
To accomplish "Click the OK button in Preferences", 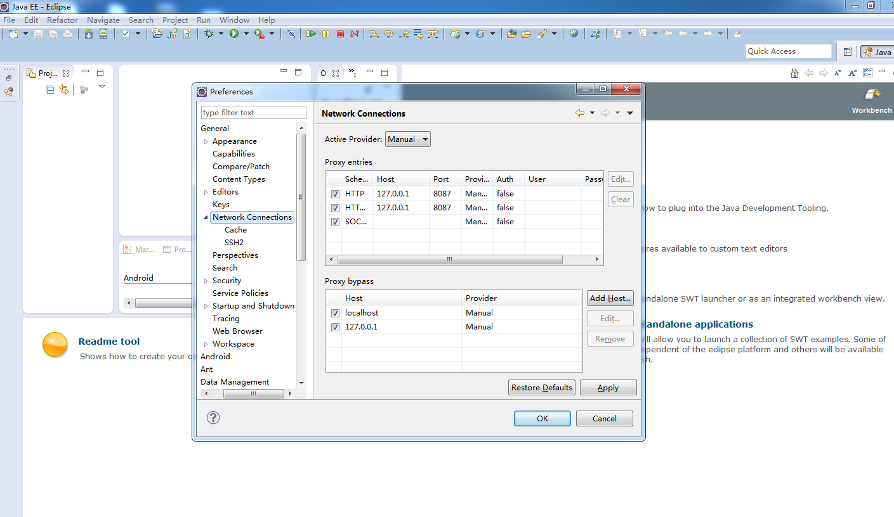I will pyautogui.click(x=542, y=418).
